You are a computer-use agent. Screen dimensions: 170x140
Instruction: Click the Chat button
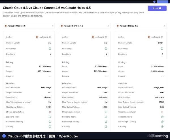coord(157,8)
